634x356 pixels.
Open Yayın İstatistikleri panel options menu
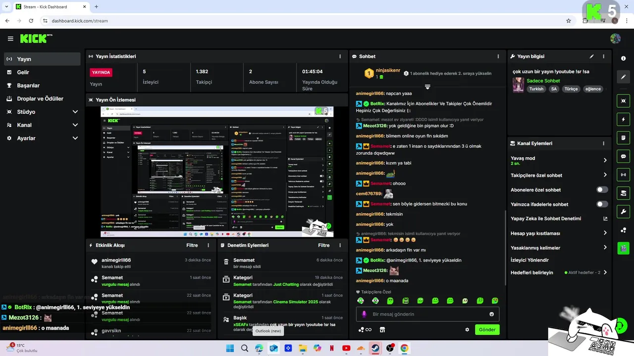pos(340,56)
